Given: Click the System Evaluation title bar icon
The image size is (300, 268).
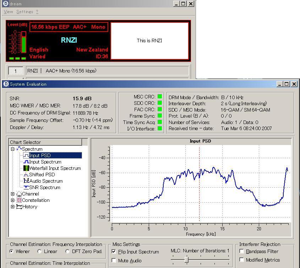Looking at the screenshot, I should 6,84.
